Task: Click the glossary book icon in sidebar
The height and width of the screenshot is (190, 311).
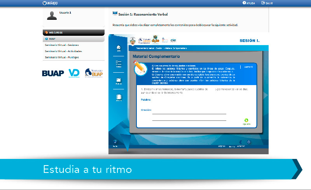Action: click(119, 97)
